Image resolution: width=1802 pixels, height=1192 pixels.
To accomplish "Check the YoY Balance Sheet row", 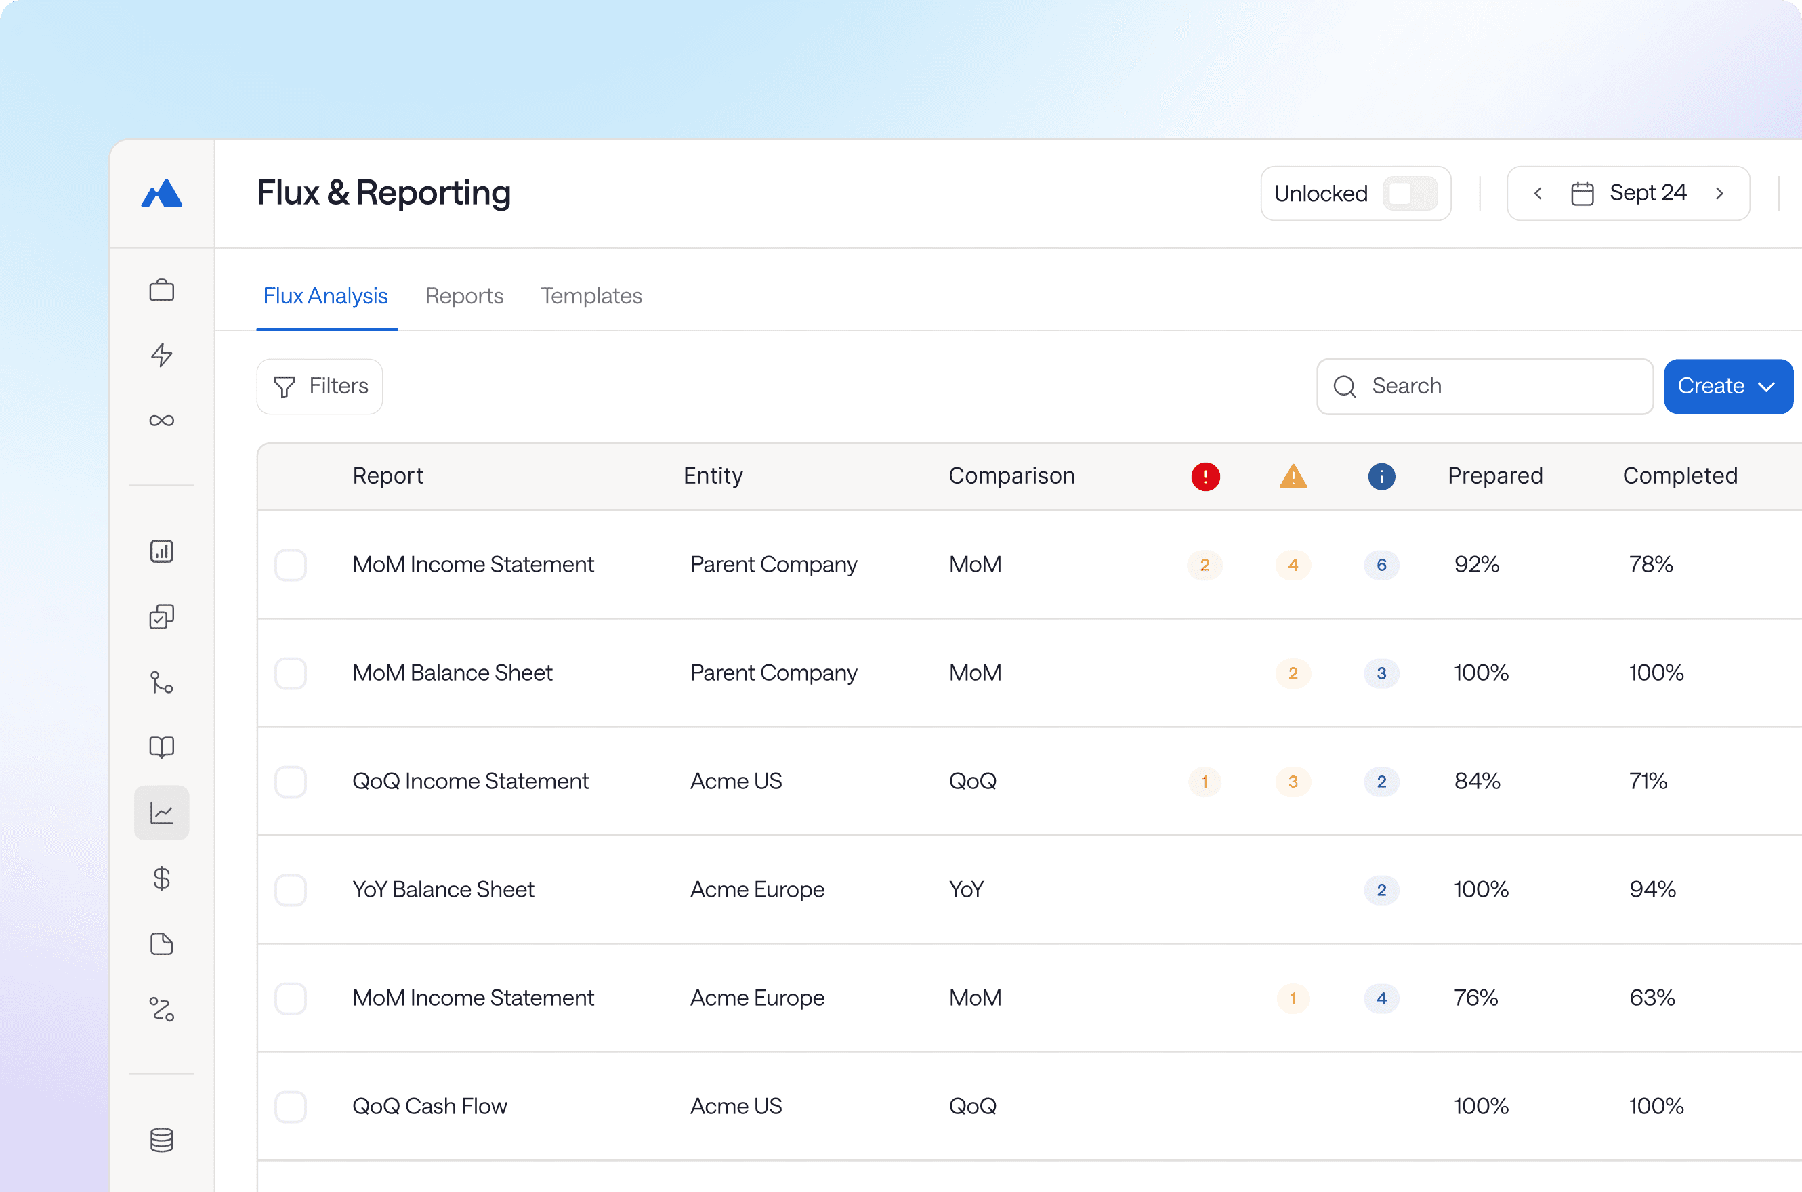I will (291, 890).
